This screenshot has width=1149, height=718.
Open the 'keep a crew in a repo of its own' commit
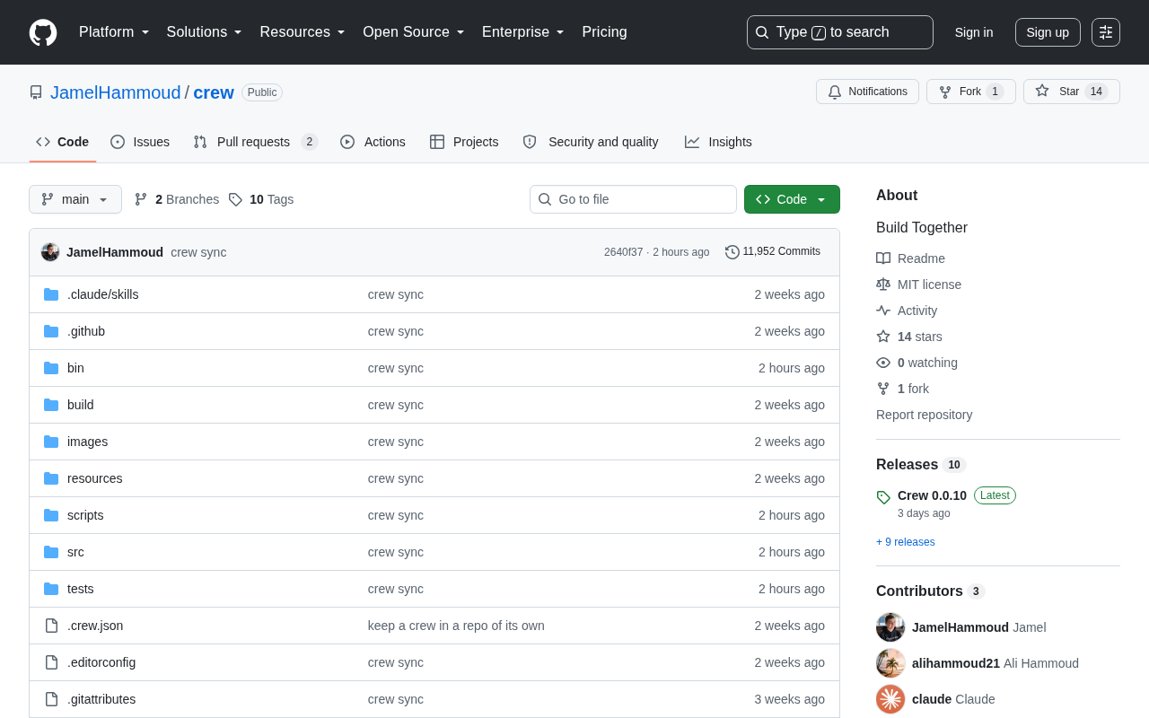[x=456, y=626]
